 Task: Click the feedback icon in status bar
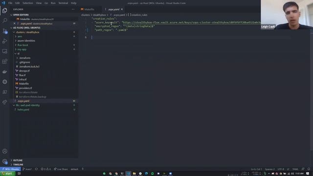(303, 169)
